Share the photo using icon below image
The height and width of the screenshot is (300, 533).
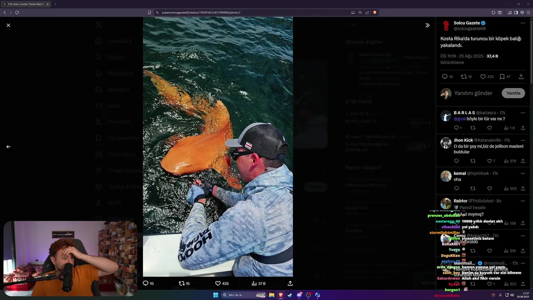coord(290,283)
